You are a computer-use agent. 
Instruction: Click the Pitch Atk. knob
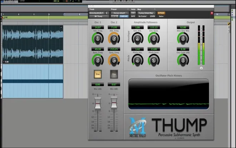coord(137,60)
